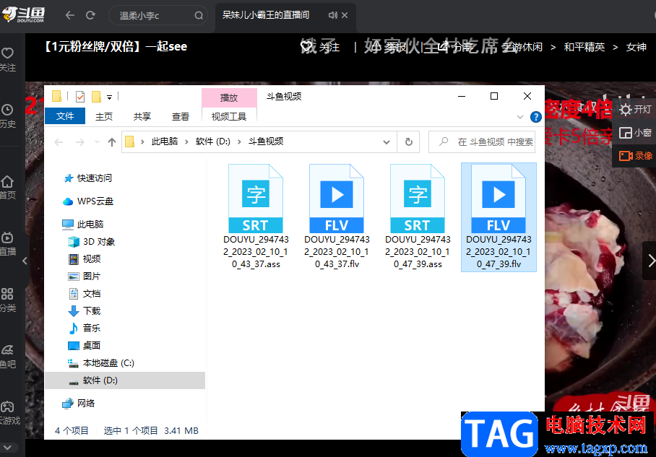The width and height of the screenshot is (656, 457).
Task: Go up one folder level
Action: point(112,142)
